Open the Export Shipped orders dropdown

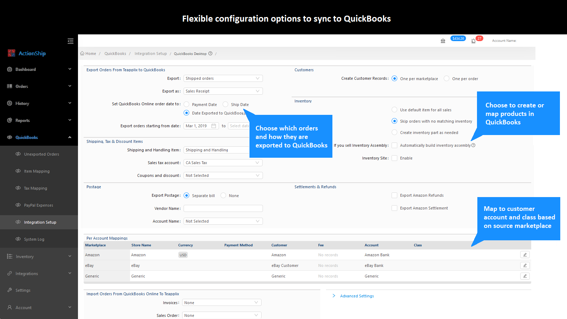pos(223,78)
